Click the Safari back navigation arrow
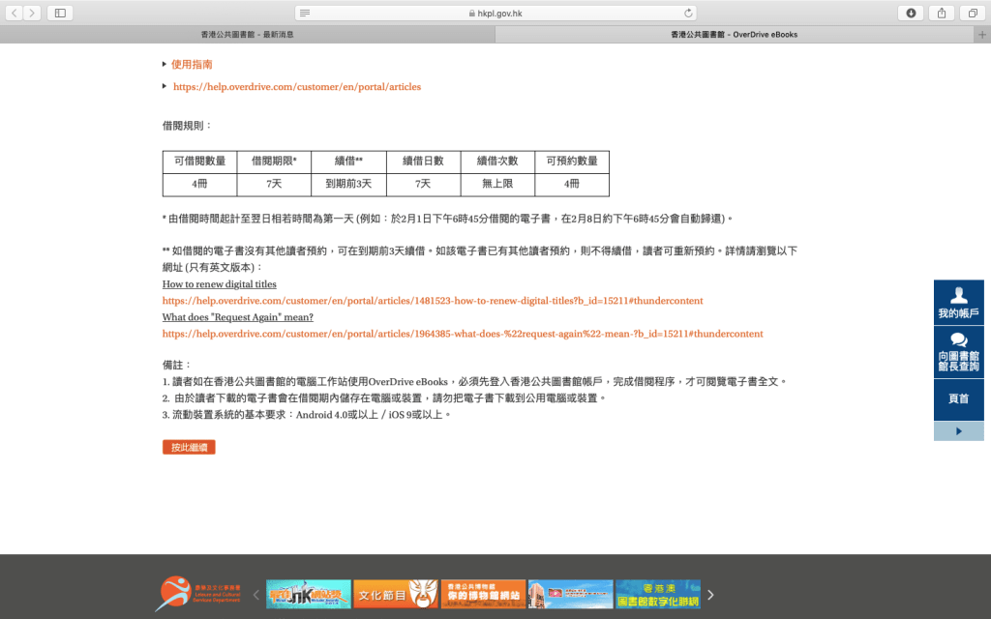 click(x=15, y=13)
